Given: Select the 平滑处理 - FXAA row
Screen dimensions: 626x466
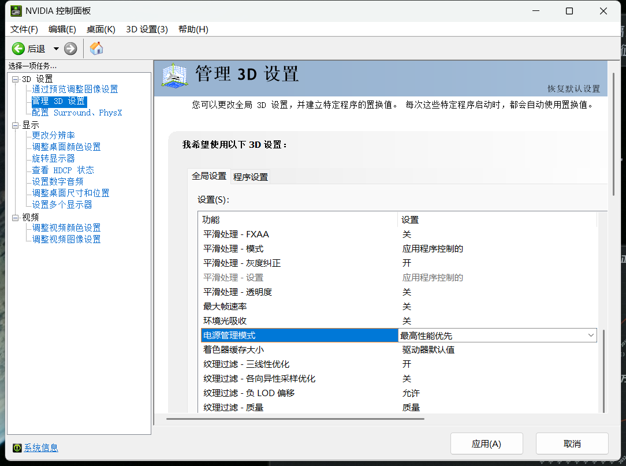Looking at the screenshot, I should click(399, 234).
